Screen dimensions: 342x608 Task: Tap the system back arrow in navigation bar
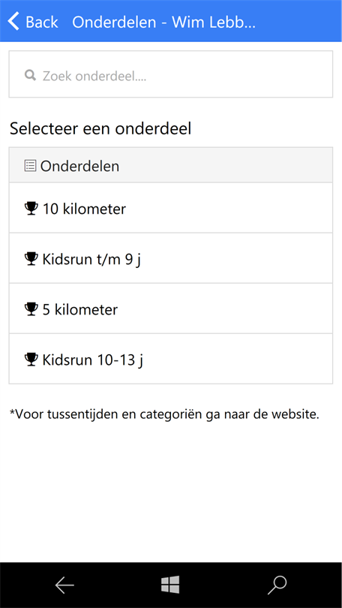64,585
